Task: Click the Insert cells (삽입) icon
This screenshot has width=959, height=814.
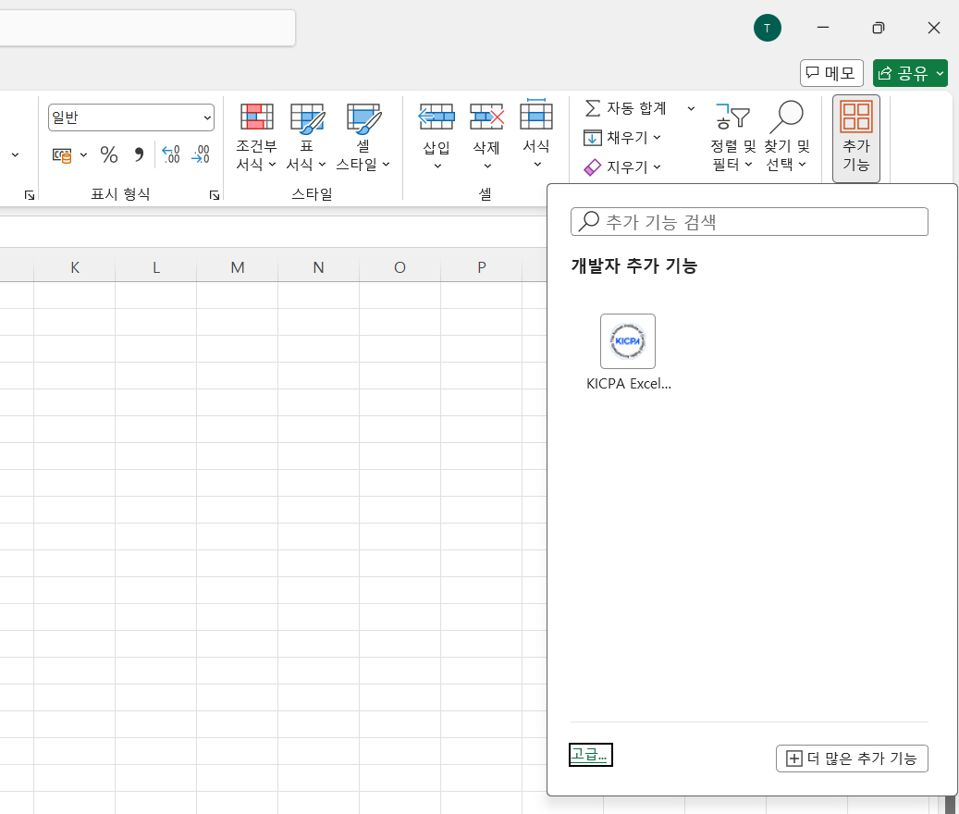Action: click(436, 117)
